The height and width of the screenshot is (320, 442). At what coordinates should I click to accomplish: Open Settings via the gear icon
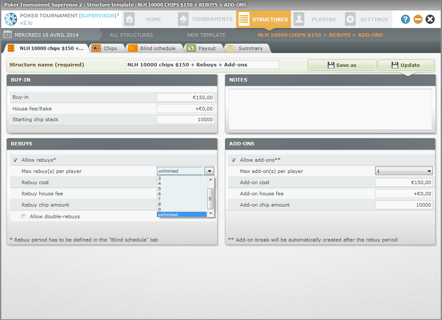coord(350,19)
